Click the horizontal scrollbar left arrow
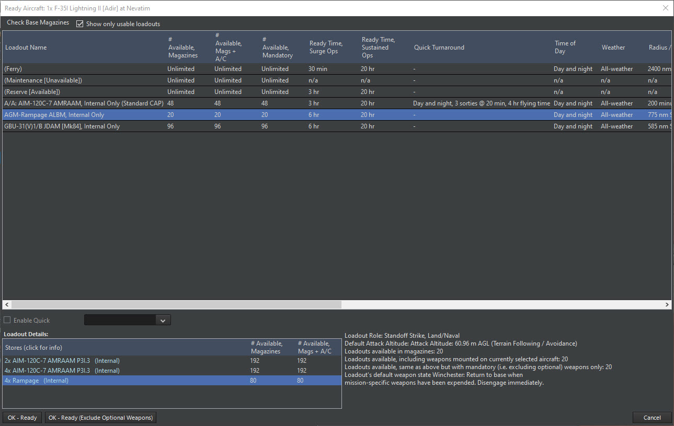This screenshot has width=674, height=426. click(7, 305)
